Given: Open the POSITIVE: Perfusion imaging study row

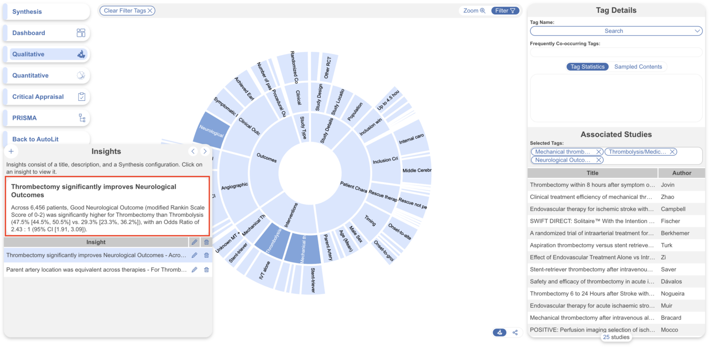Looking at the screenshot, I should tap(617, 329).
